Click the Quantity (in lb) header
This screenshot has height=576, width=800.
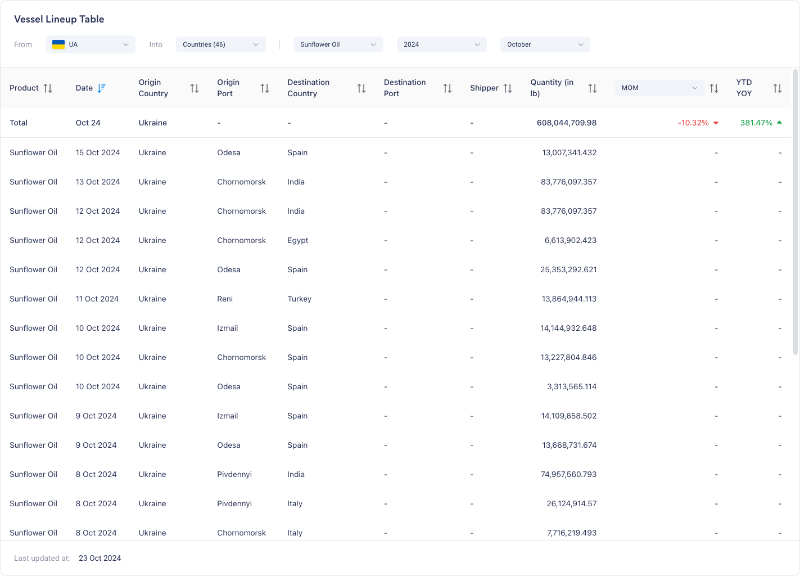[x=552, y=88]
